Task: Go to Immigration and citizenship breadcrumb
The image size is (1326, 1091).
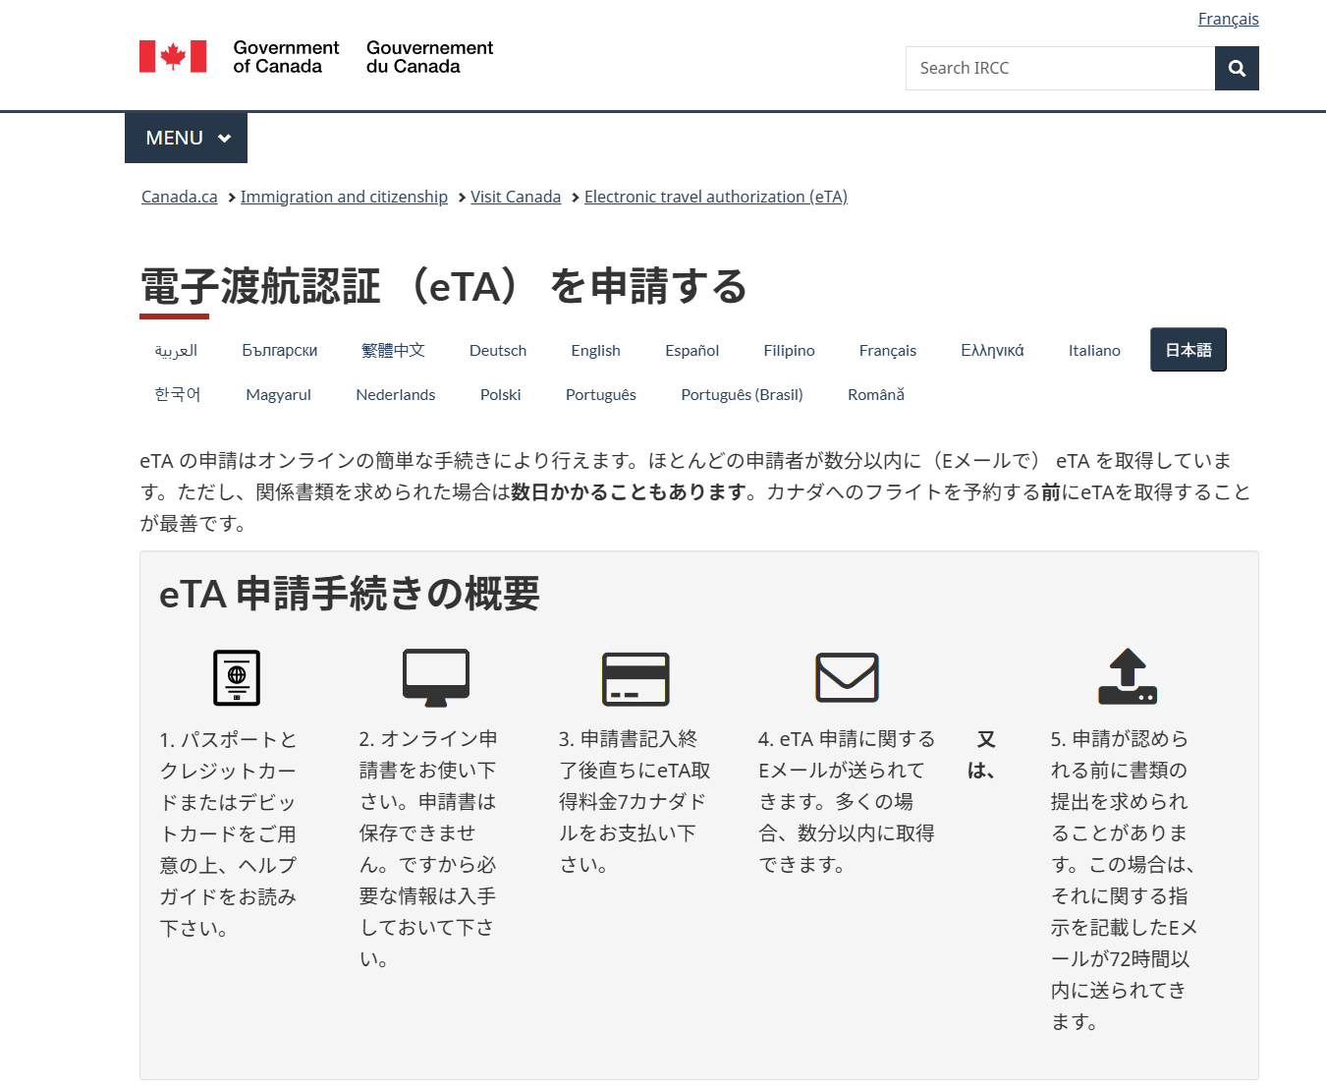Action: click(344, 197)
